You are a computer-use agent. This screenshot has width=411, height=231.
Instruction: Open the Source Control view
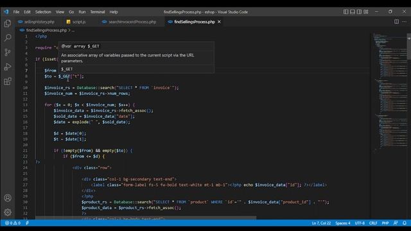coord(8,52)
